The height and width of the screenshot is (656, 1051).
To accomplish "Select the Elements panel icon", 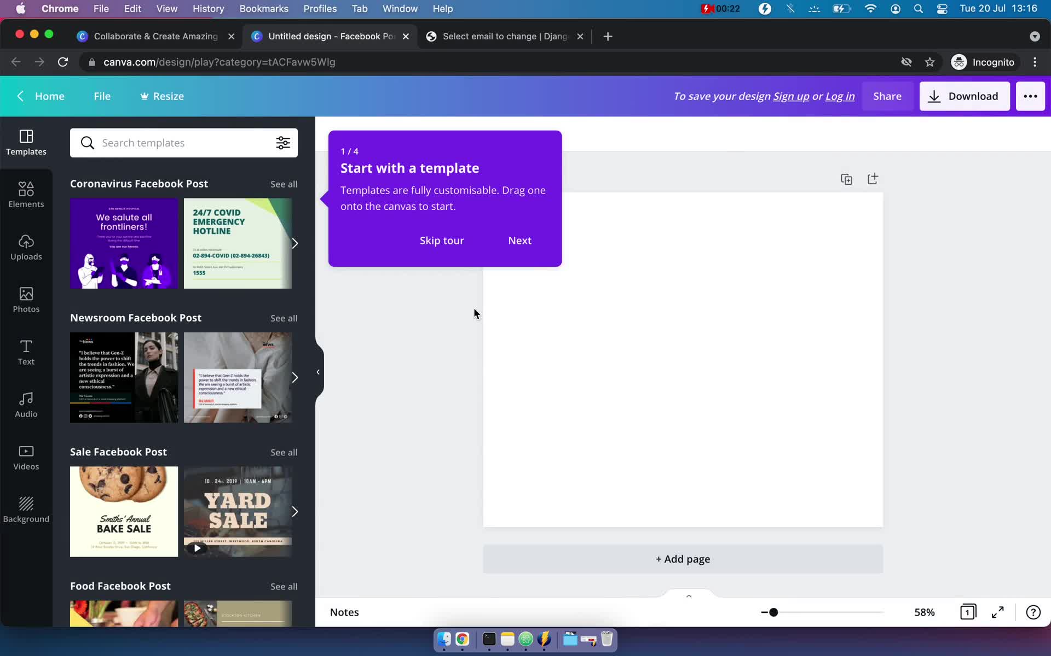I will click(x=26, y=194).
